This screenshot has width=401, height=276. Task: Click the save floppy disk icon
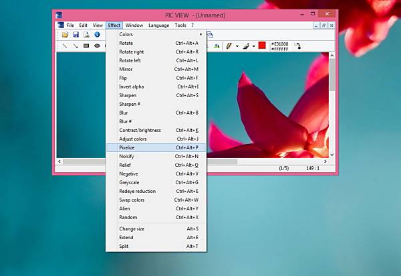point(76,35)
